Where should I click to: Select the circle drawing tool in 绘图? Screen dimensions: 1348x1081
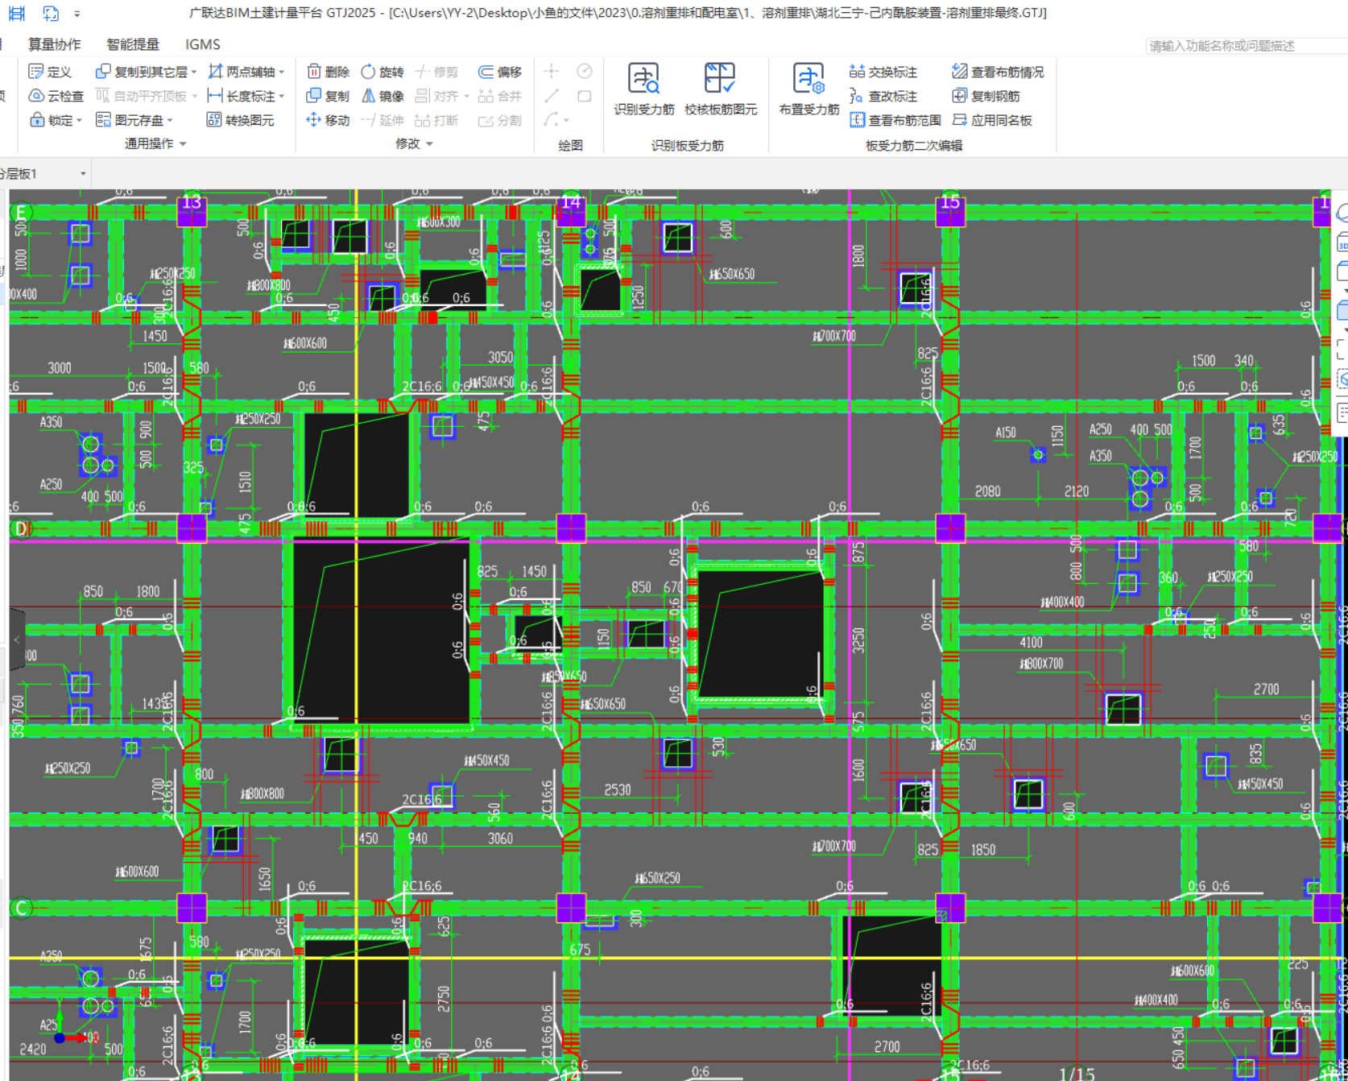[x=585, y=72]
